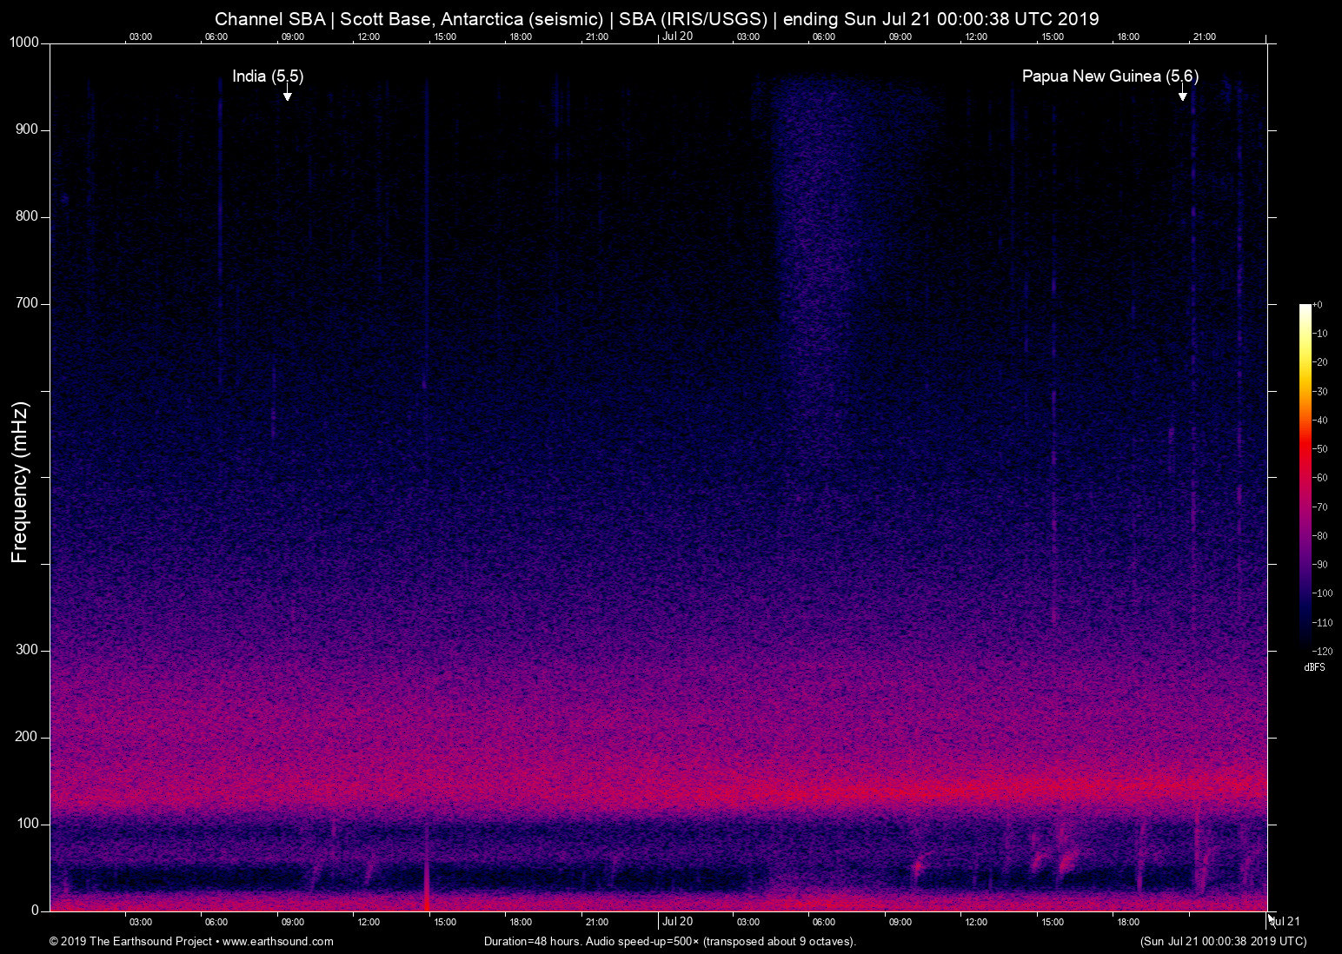Screen dimensions: 1342x954
Task: Click the Duration=48 hours footer text
Action: click(532, 941)
